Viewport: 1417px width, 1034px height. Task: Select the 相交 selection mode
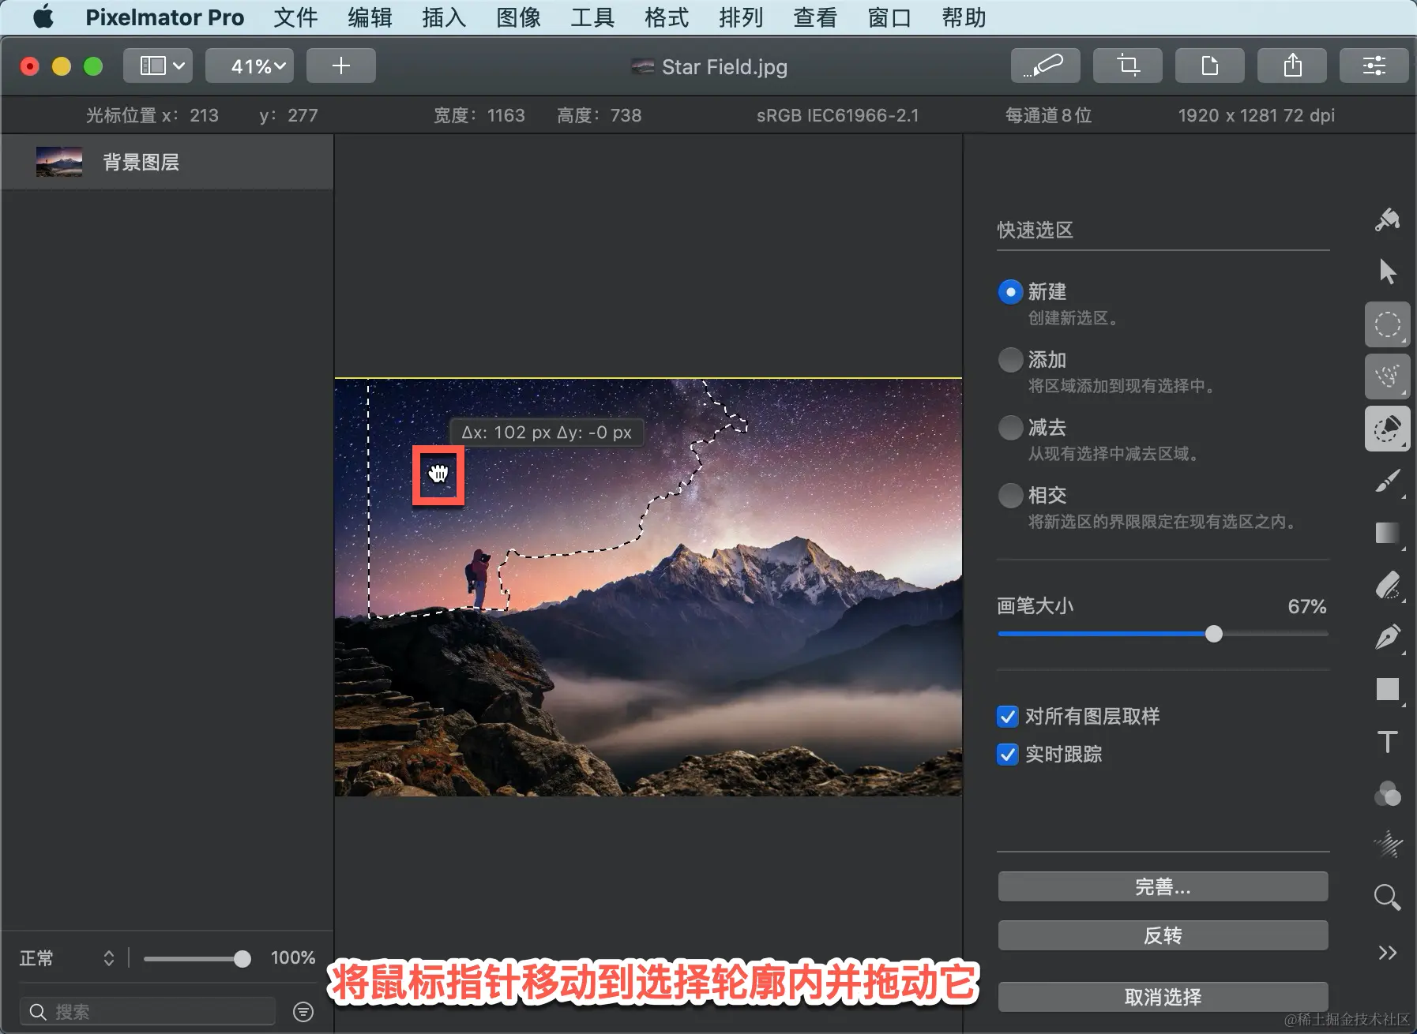point(1010,496)
